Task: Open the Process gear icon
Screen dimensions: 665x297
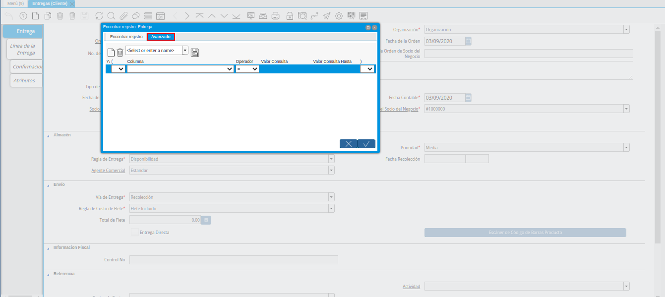Action: pyautogui.click(x=339, y=16)
